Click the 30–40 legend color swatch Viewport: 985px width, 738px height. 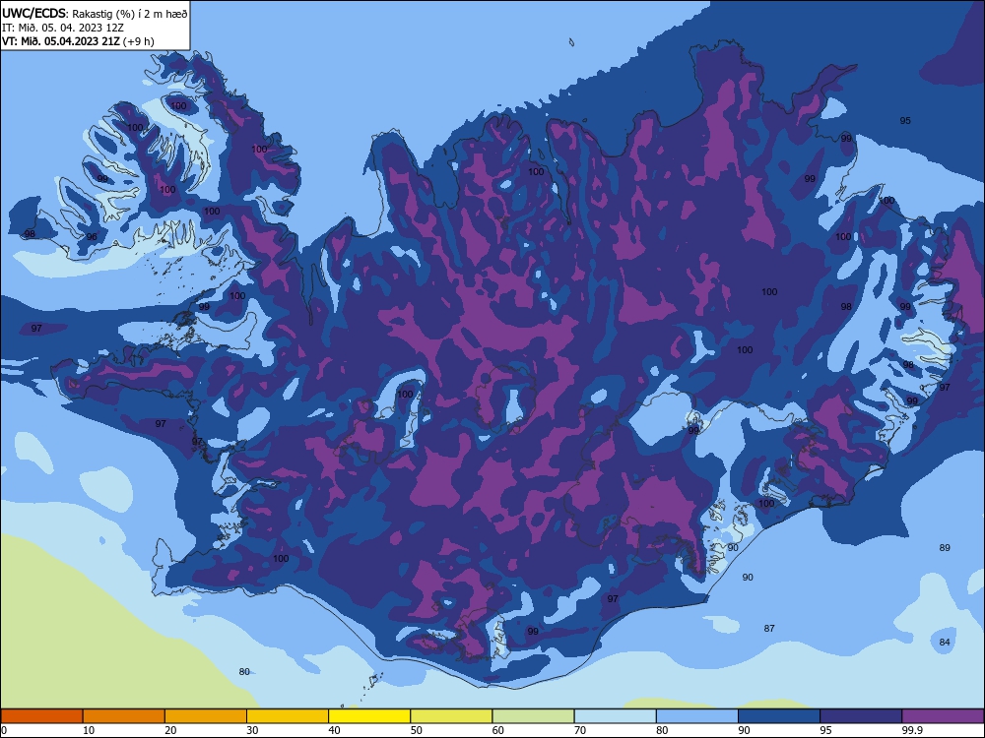pos(288,716)
